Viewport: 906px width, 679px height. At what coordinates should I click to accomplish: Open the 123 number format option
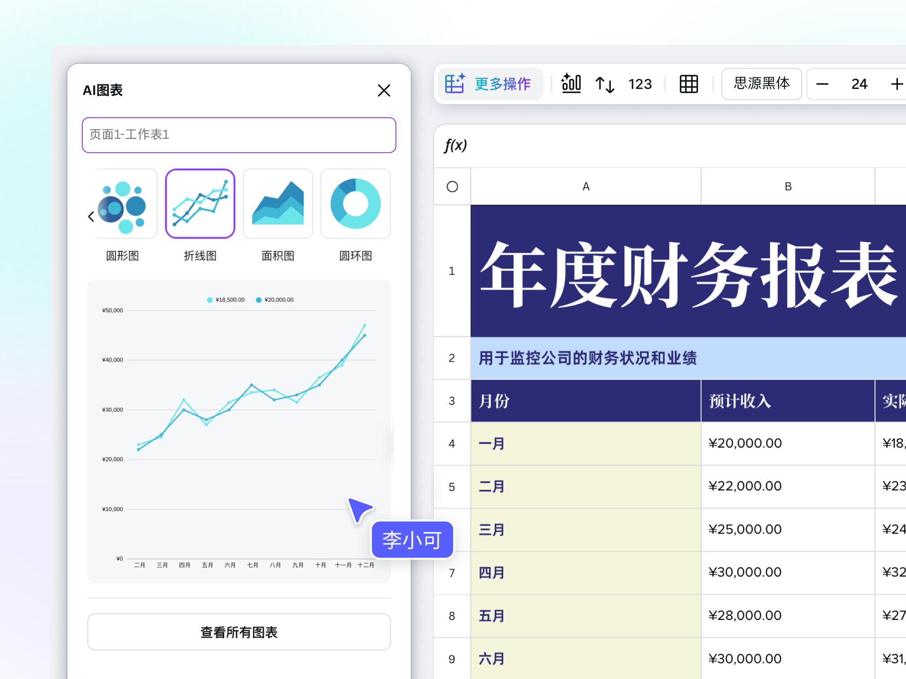click(x=640, y=84)
